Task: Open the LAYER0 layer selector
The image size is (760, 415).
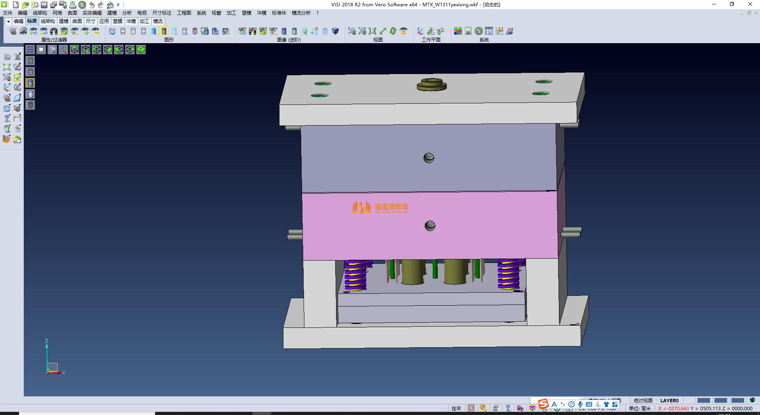Action: 669,400
